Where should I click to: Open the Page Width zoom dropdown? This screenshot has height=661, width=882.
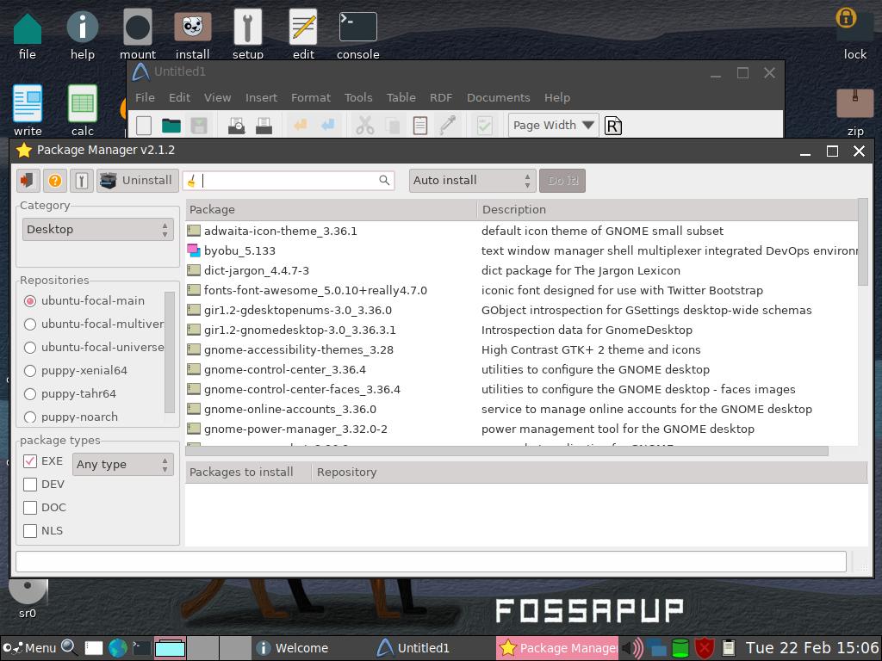pyautogui.click(x=554, y=126)
